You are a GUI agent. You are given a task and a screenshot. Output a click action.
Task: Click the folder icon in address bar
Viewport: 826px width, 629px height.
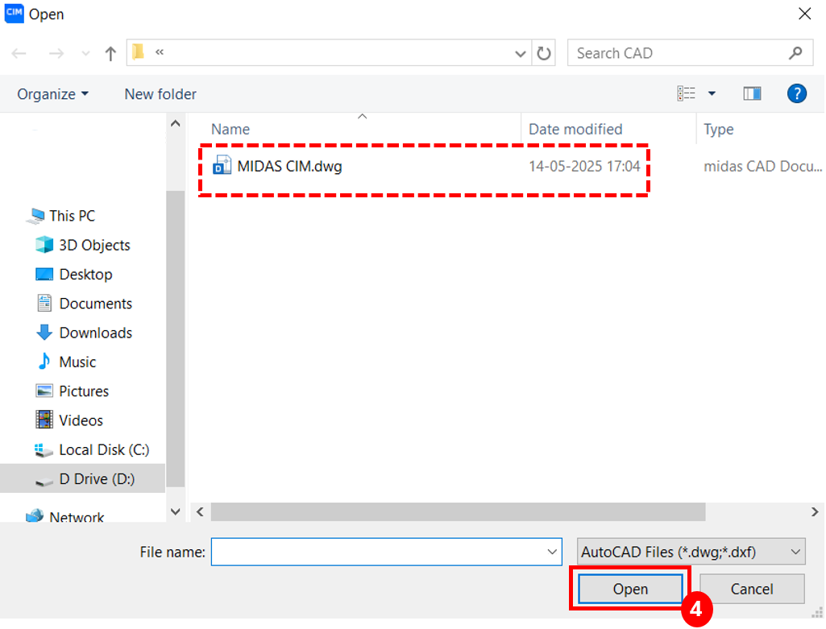click(139, 52)
